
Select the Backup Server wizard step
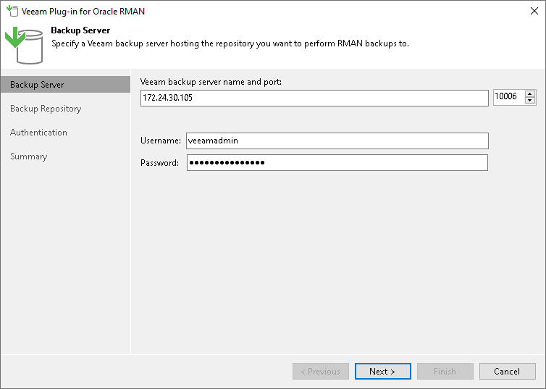(65, 85)
